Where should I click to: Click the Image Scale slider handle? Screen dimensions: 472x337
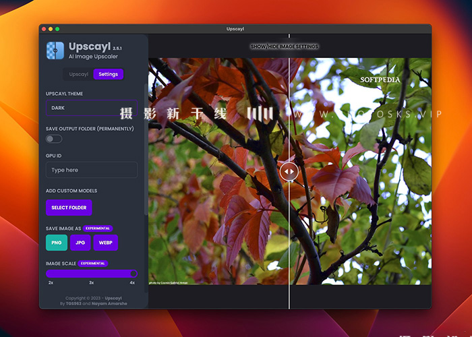pyautogui.click(x=134, y=274)
